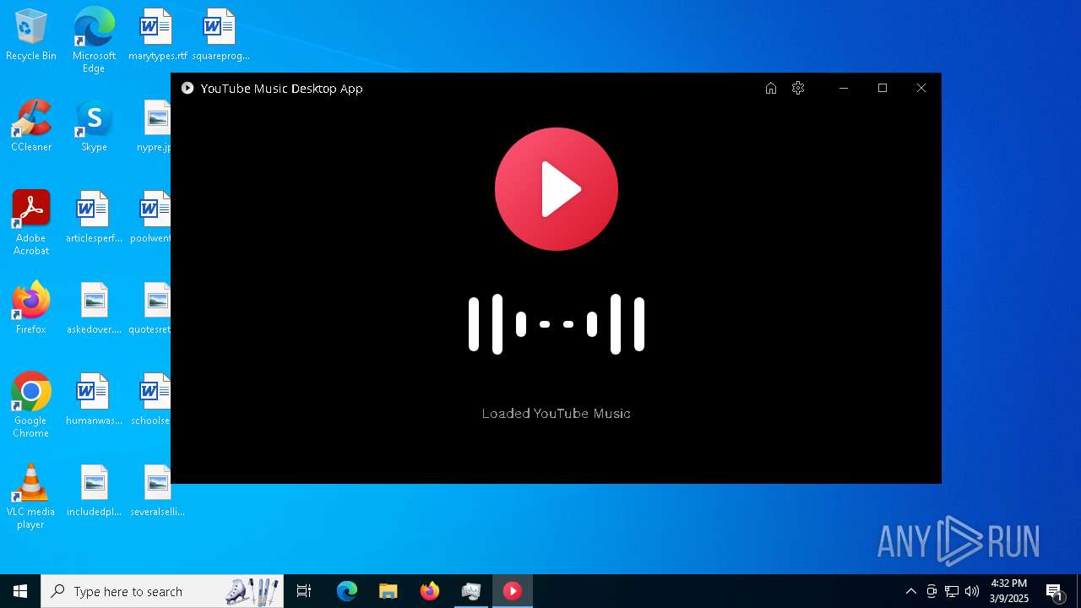The image size is (1081, 608).
Task: Select the Skype desktop shortcut
Action: (94, 127)
